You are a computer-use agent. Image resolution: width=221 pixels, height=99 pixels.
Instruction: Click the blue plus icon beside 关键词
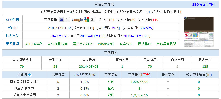[30, 75]
